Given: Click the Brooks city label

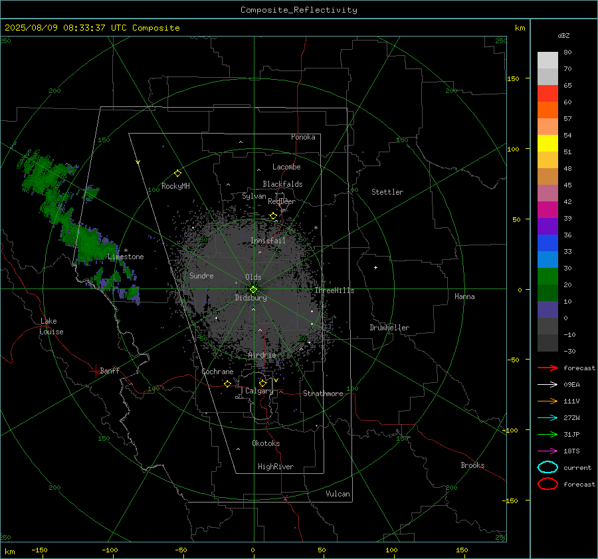Looking at the screenshot, I should 472,465.
